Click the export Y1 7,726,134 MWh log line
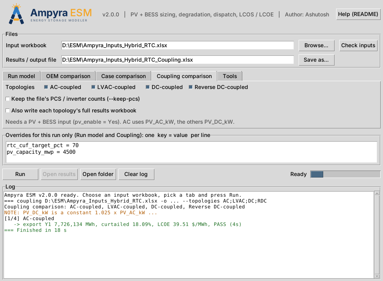Image resolution: width=383 pixels, height=281 pixels. pos(127,224)
